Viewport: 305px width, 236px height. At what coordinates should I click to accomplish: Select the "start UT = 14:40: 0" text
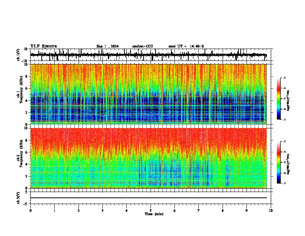[x=186, y=46]
